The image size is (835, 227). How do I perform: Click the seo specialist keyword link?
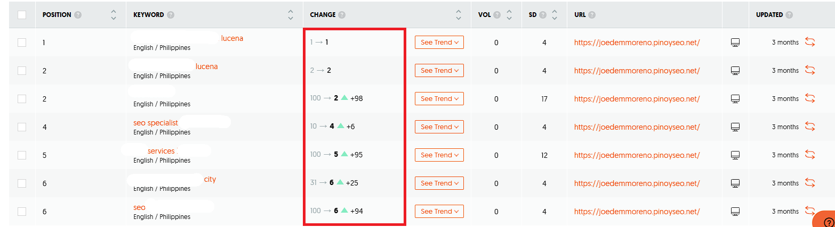click(155, 123)
